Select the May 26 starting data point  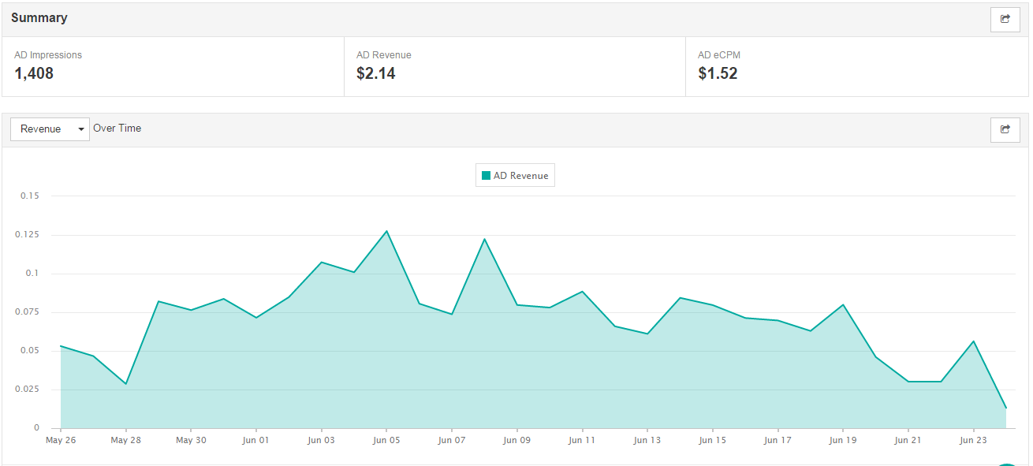tap(61, 346)
